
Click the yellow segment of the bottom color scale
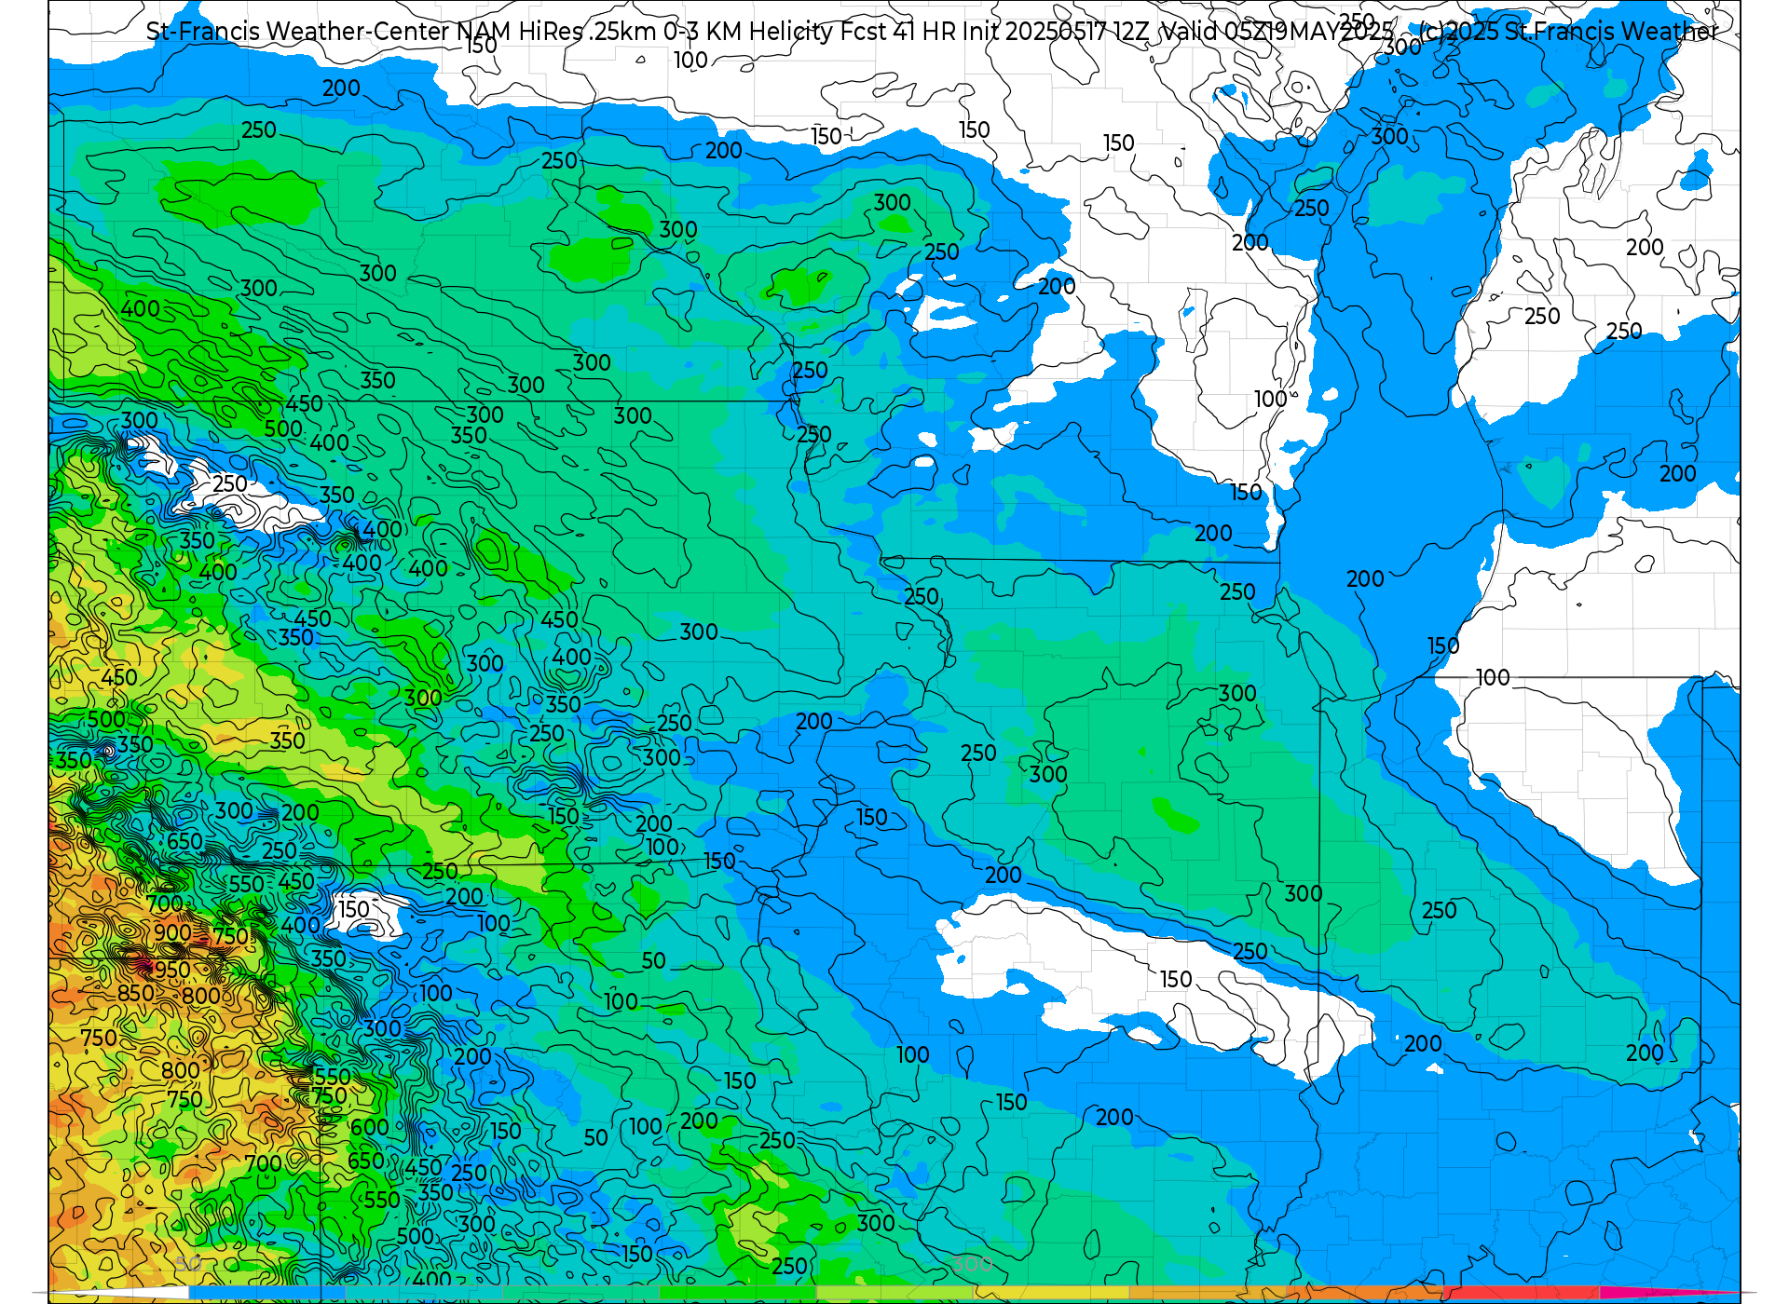(x=1051, y=1294)
